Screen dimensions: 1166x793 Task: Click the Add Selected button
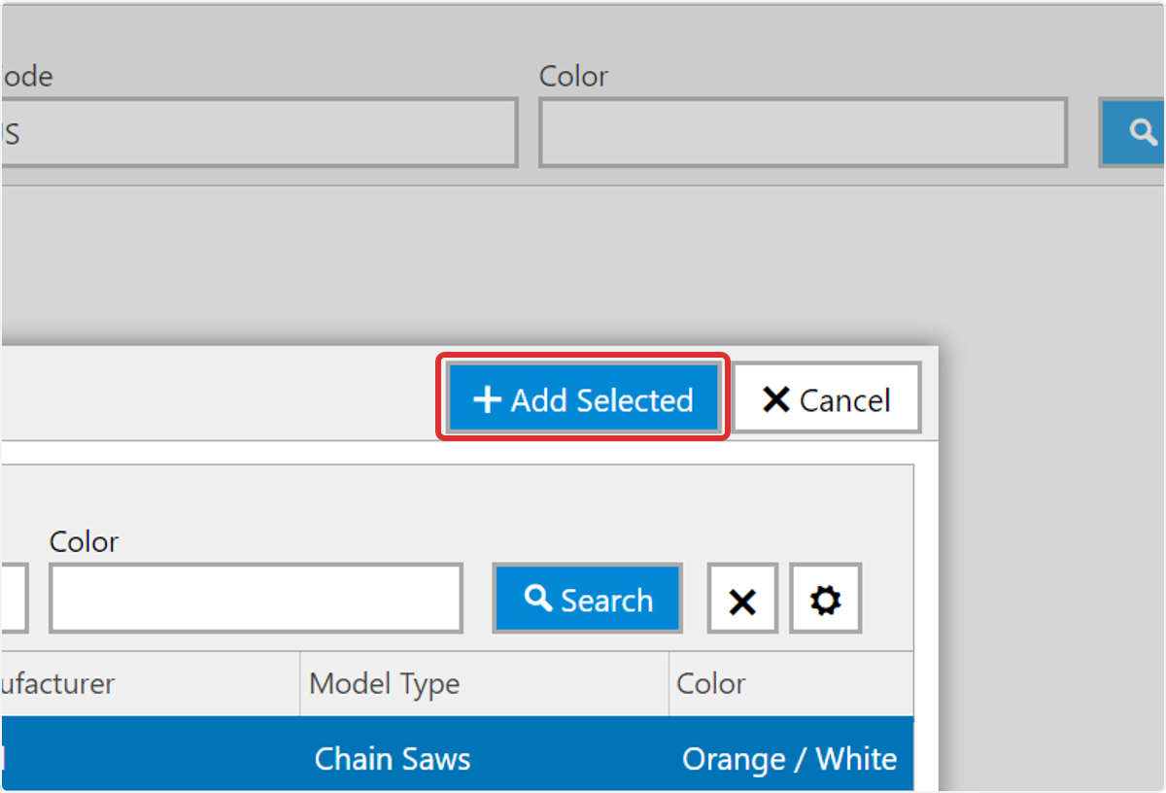(583, 398)
